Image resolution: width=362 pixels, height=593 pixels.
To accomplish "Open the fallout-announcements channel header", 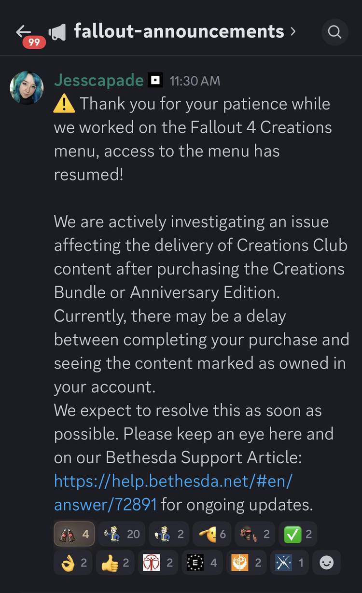I will [x=178, y=31].
